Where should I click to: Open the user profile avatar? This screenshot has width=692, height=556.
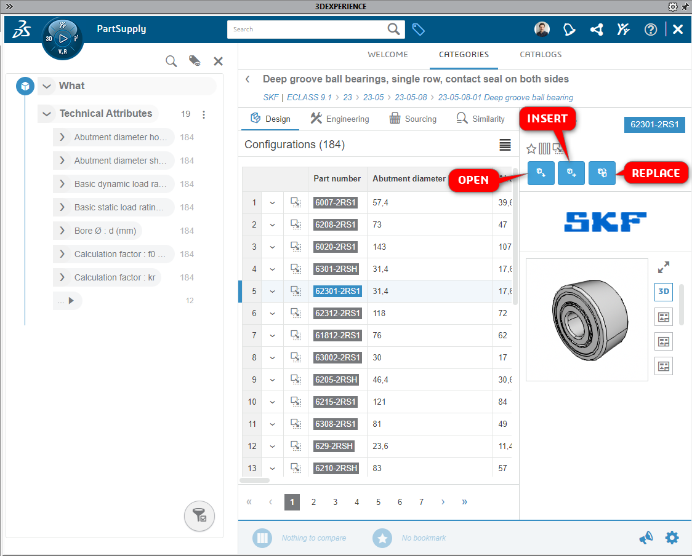542,30
